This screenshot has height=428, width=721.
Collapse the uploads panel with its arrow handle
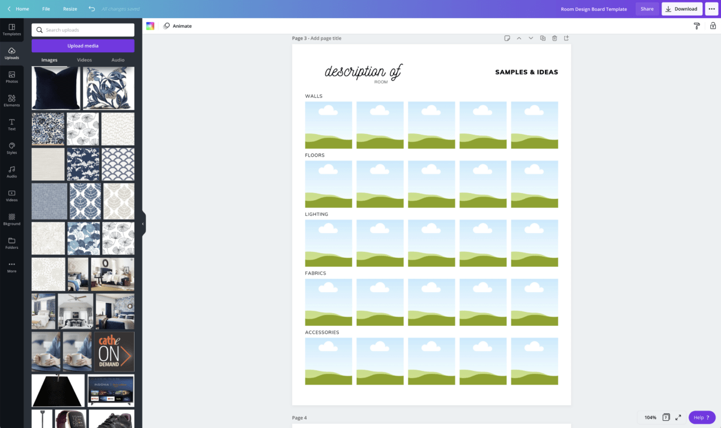tap(142, 224)
